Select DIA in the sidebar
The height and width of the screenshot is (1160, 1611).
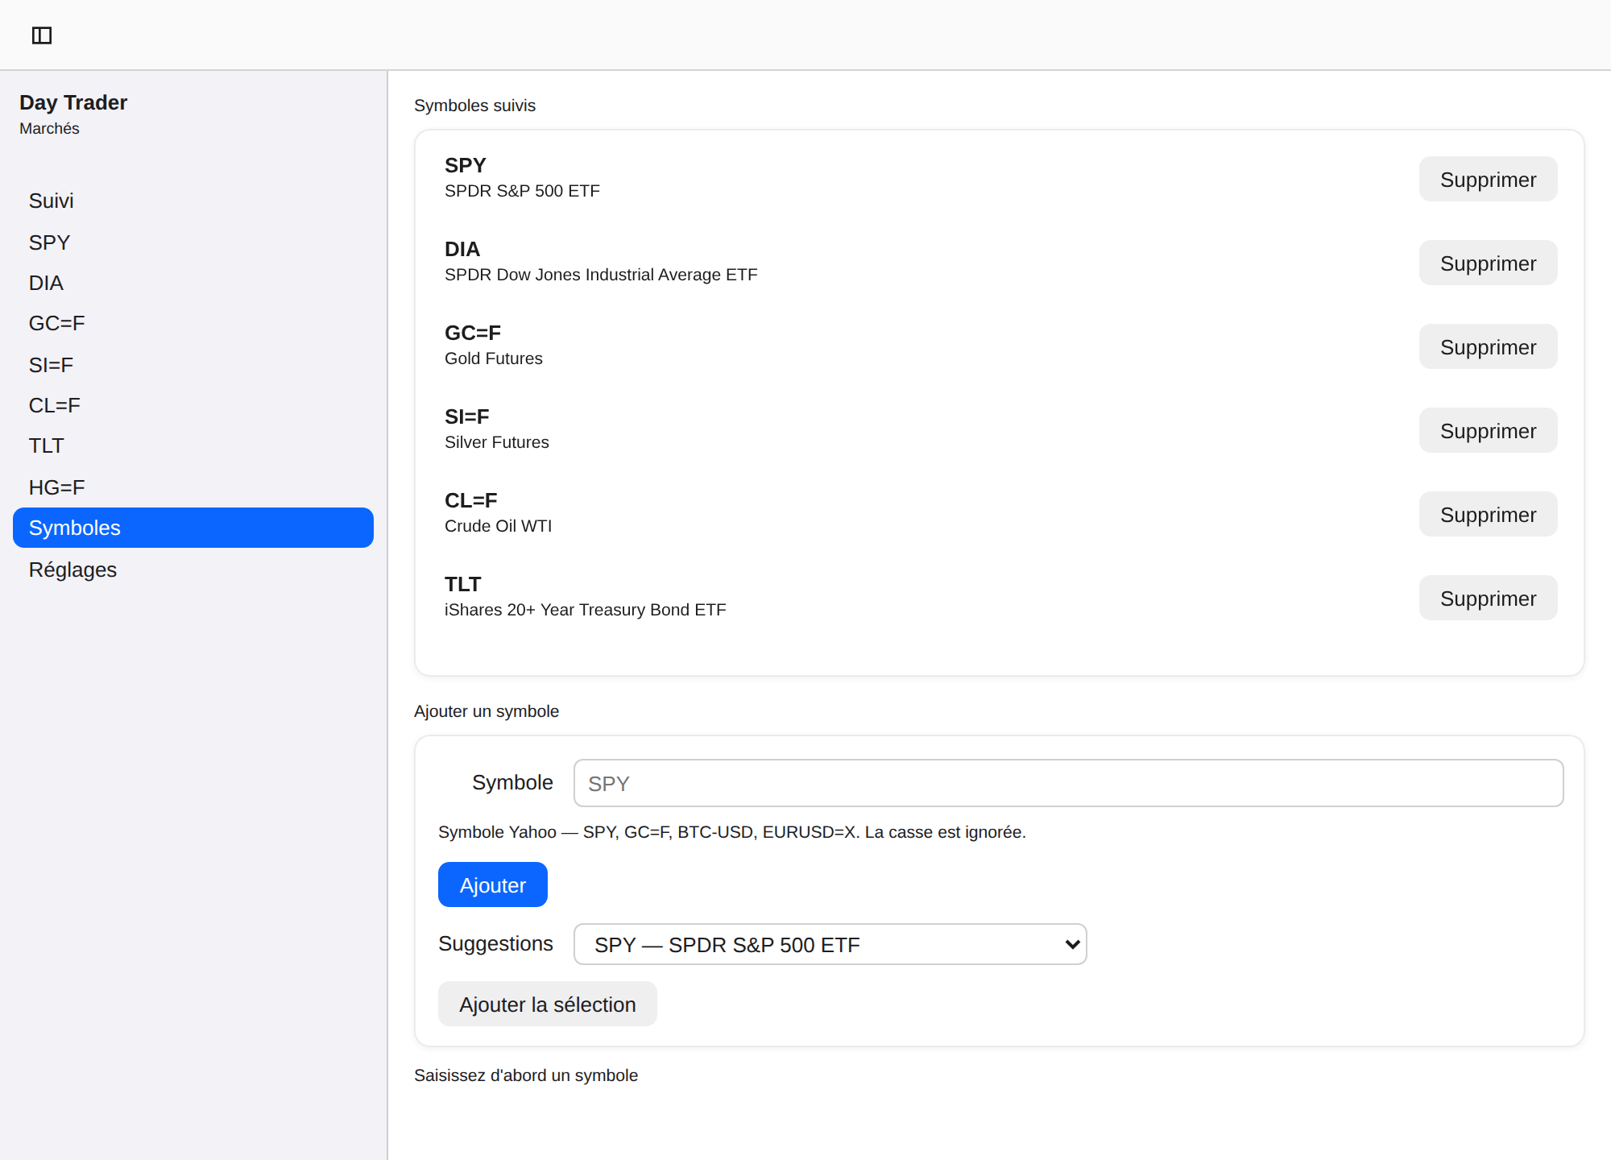point(193,283)
